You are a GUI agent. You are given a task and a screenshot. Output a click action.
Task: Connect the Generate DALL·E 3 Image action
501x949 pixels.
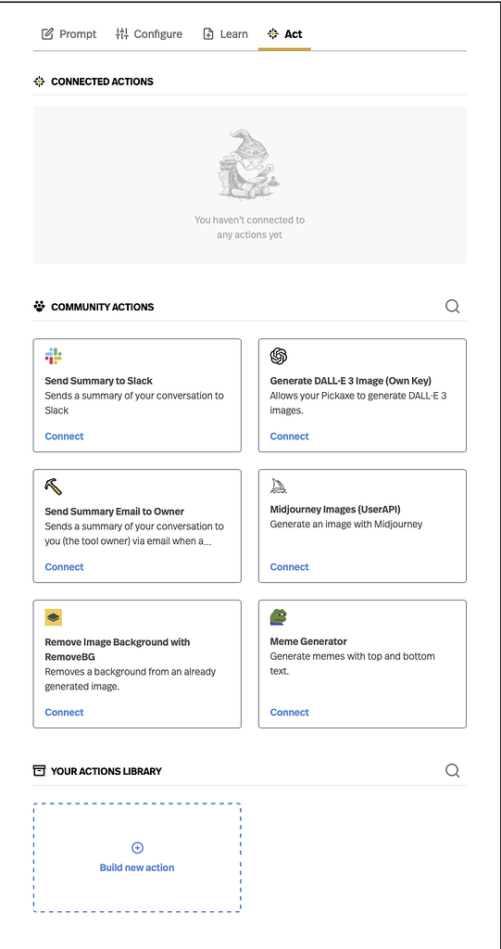(289, 437)
